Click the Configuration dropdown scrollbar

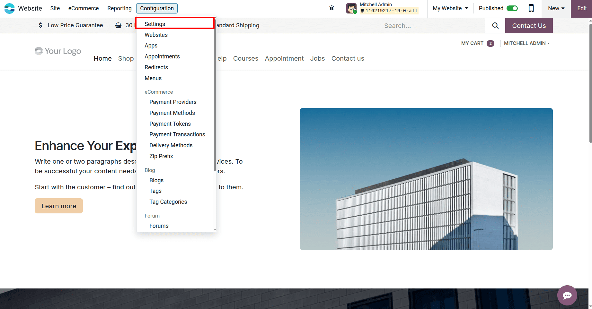point(215,95)
